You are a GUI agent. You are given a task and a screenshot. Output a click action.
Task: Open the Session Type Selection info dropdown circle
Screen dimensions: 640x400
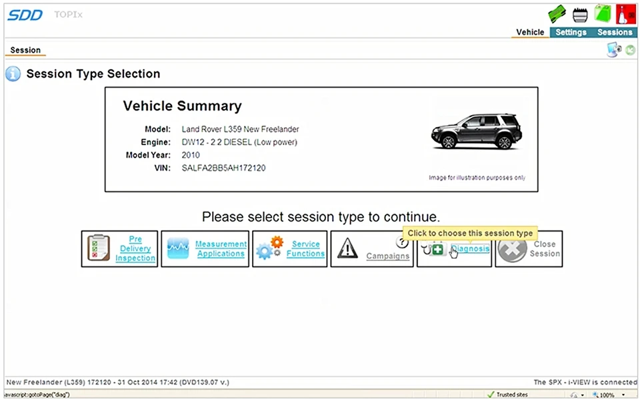pyautogui.click(x=13, y=74)
